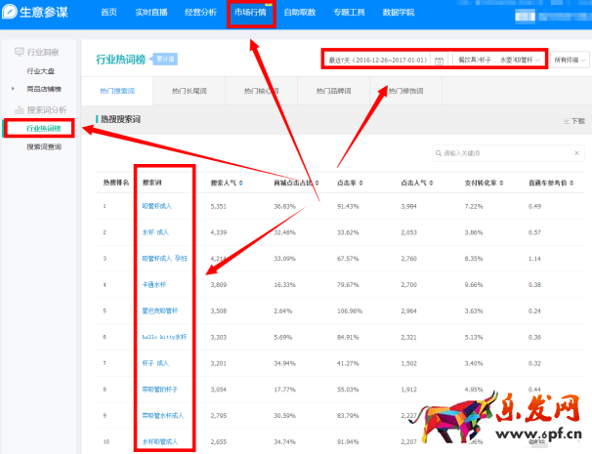This screenshot has width=592, height=454.
Task: Sort by 点击人气 column arrows
Action: (433, 183)
